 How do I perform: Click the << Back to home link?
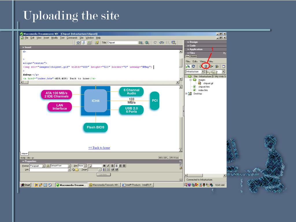point(99,148)
